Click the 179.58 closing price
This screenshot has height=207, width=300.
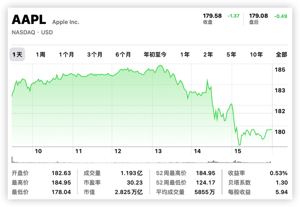[212, 16]
